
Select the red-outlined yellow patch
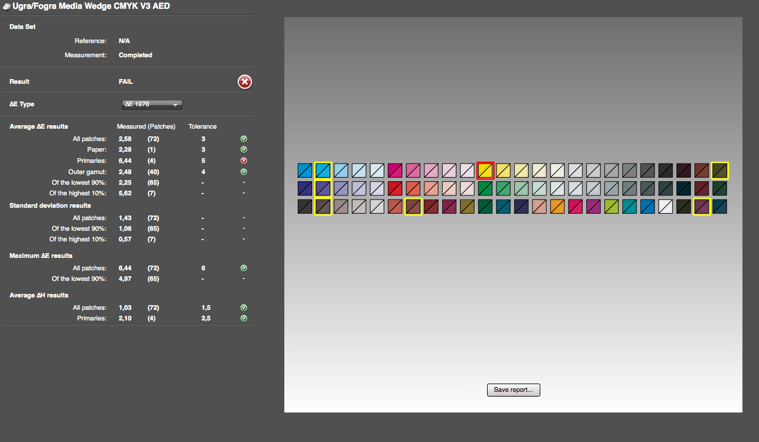(x=485, y=171)
